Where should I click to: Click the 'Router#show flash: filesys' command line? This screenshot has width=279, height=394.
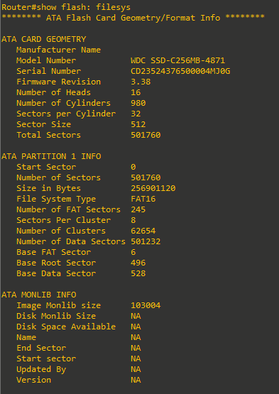click(x=66, y=7)
